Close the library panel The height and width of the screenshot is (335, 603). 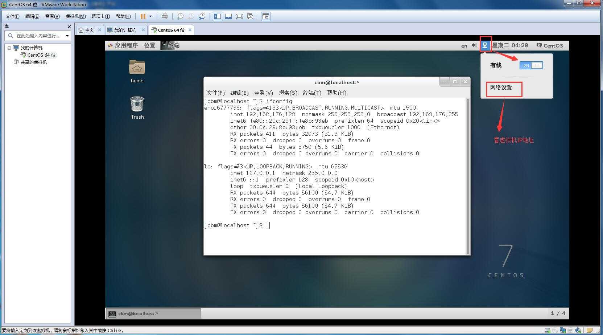[69, 26]
